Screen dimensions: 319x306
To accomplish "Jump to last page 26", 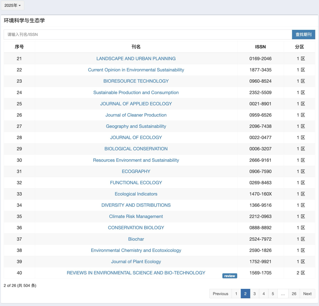I will [x=294, y=294].
